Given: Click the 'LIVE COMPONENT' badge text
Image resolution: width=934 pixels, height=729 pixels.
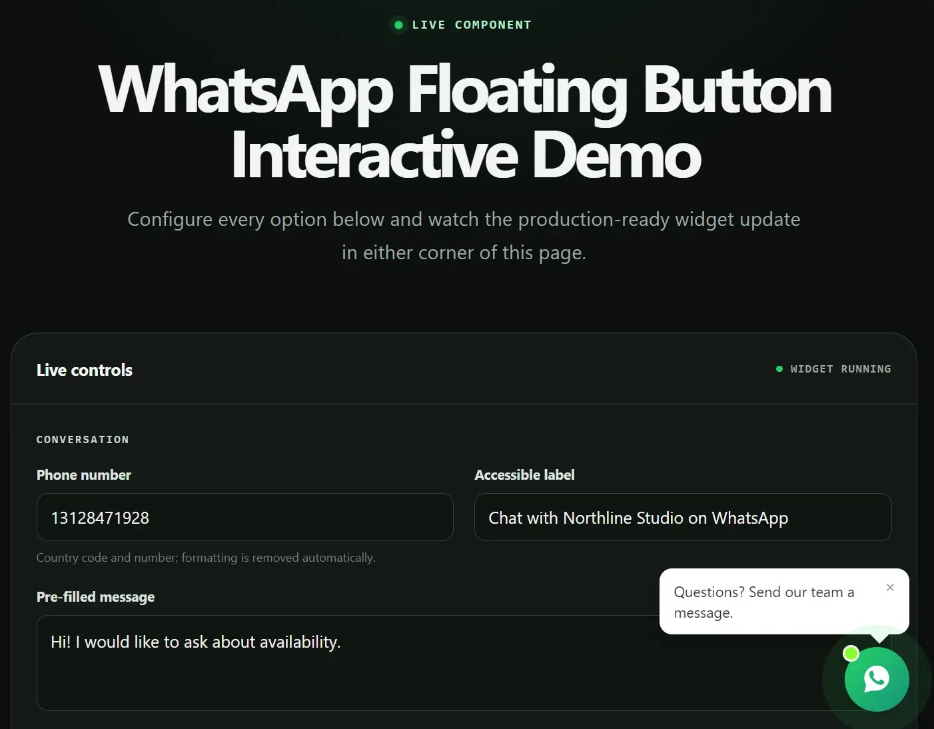Looking at the screenshot, I should (x=472, y=25).
